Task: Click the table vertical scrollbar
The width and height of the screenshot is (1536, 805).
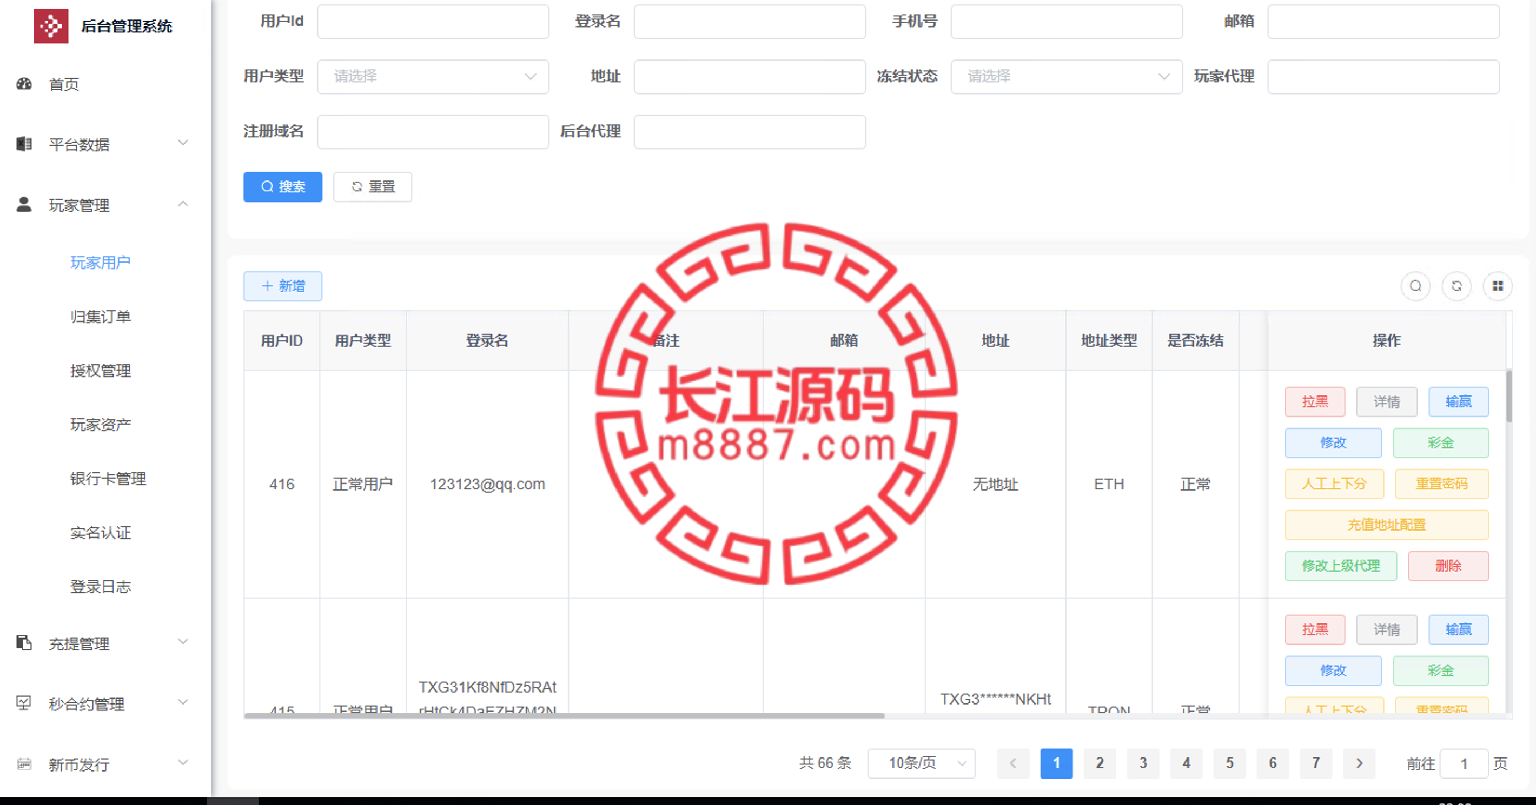Action: (1509, 396)
